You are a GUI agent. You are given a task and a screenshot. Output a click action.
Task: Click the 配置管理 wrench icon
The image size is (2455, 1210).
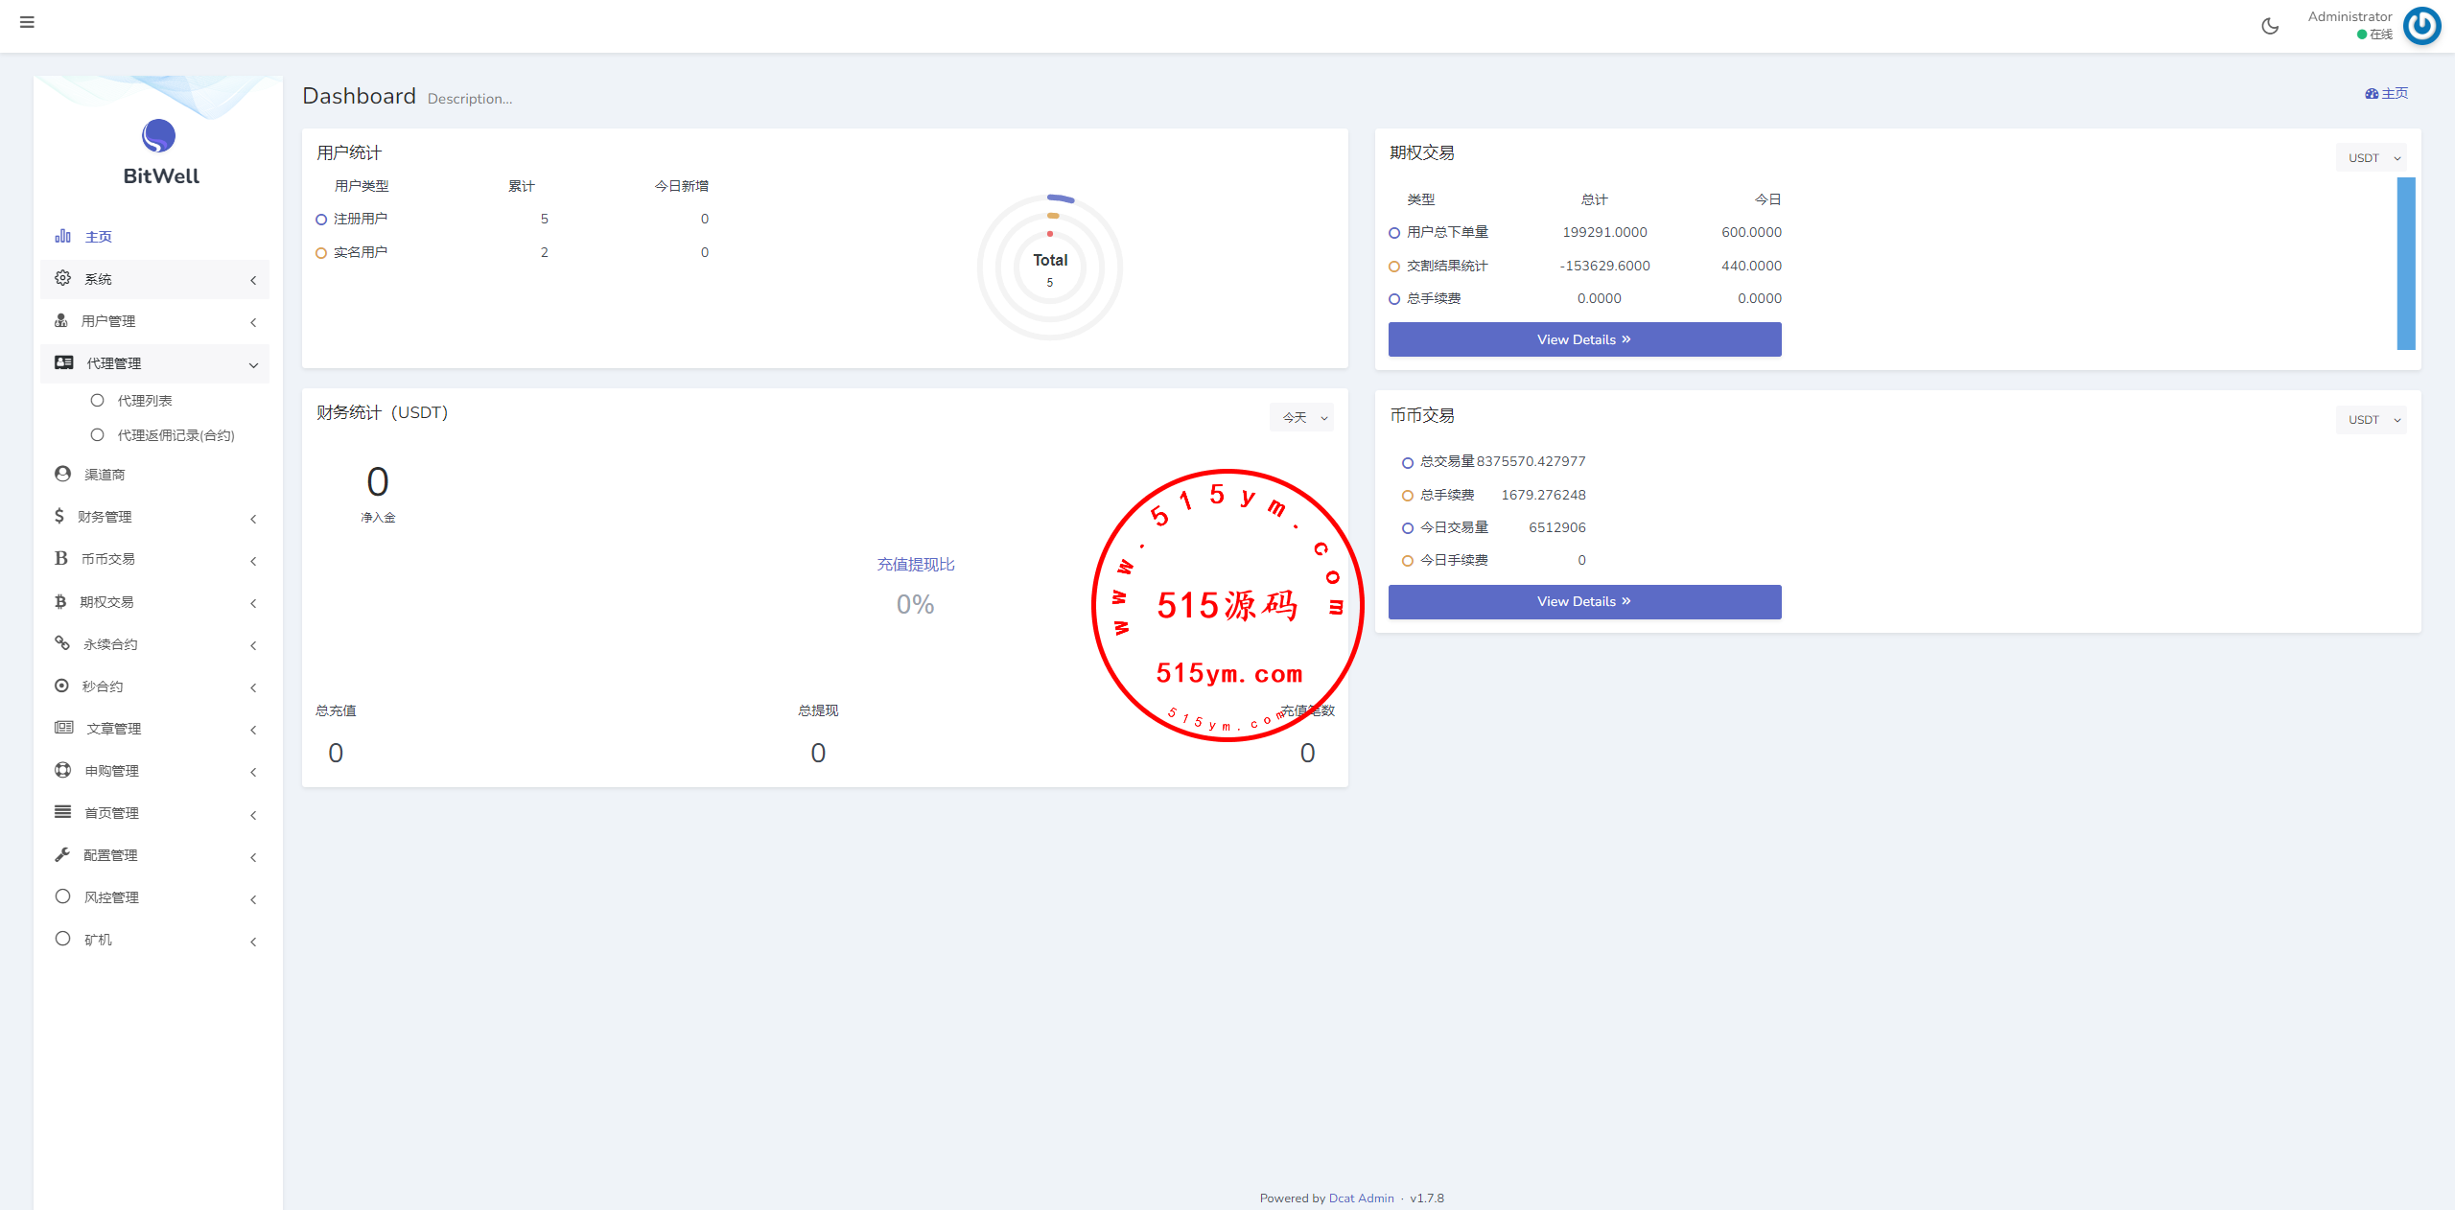(62, 854)
